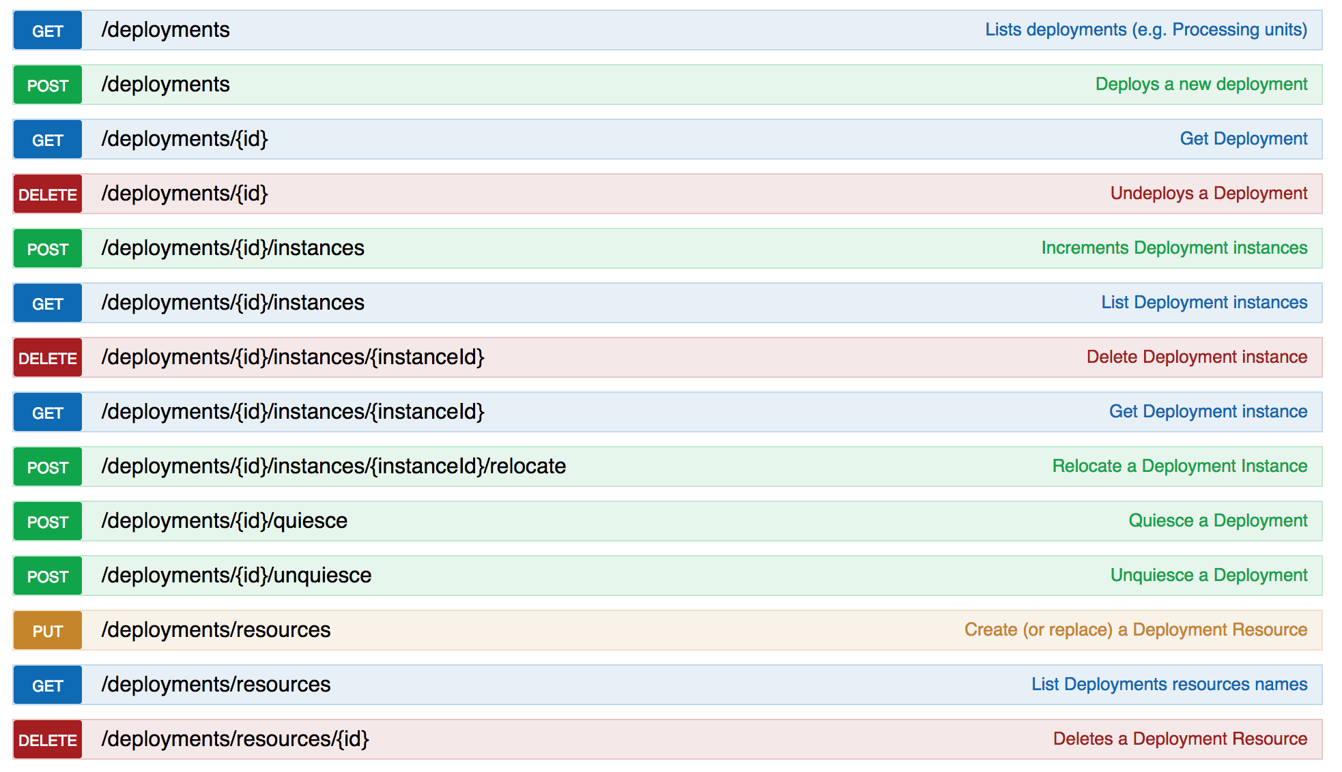Click DELETE badge for Deletes a Deployment Resource
The image size is (1342, 772).
pos(48,739)
